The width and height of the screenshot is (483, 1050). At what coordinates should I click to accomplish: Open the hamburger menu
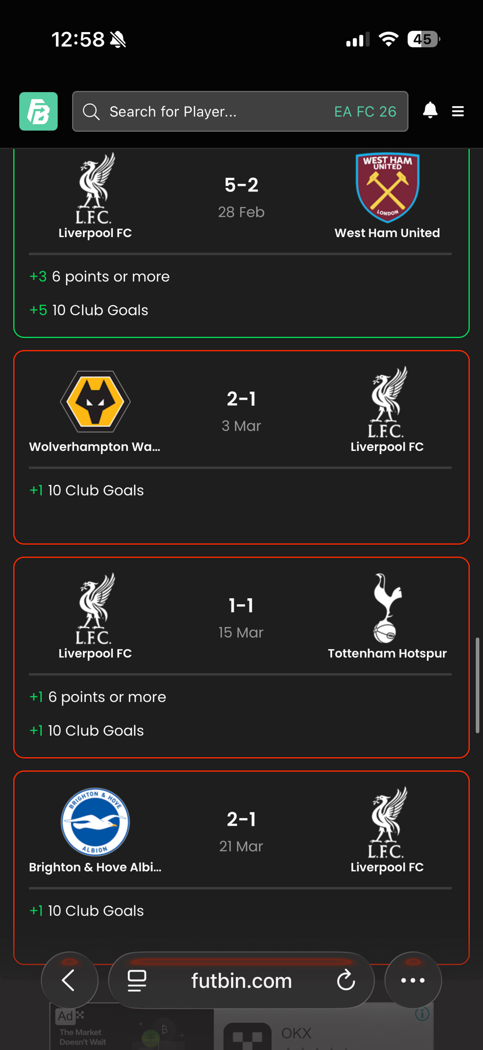(458, 111)
